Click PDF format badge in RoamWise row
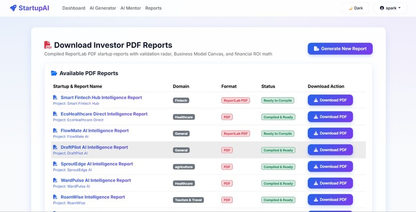The height and width of the screenshot is (212, 416). tap(227, 200)
